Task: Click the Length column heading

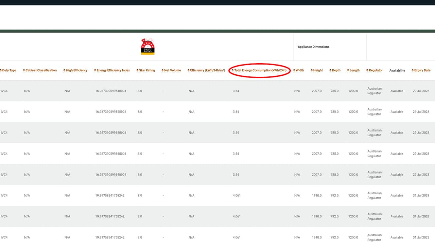Action: (x=354, y=71)
